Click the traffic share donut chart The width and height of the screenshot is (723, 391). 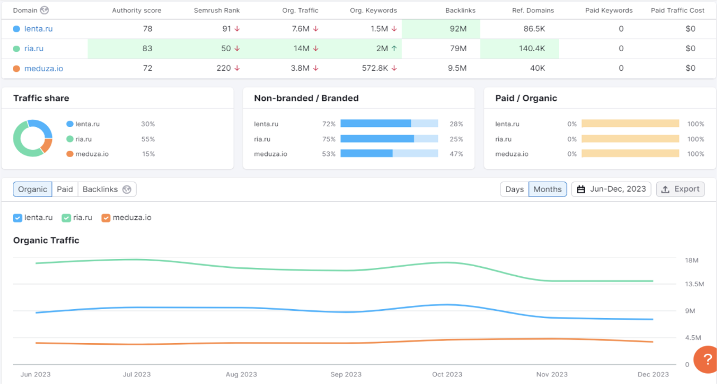32,138
